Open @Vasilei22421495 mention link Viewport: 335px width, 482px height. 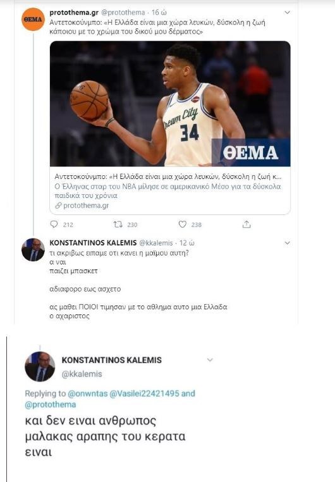click(x=144, y=393)
